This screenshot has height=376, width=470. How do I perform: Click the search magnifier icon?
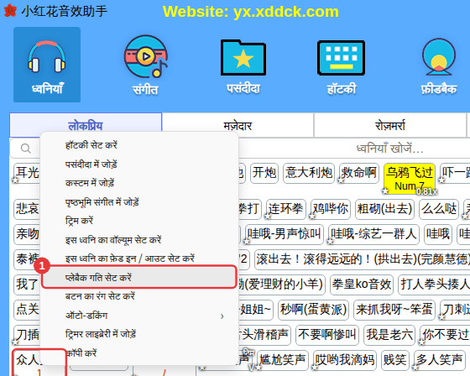(x=26, y=148)
